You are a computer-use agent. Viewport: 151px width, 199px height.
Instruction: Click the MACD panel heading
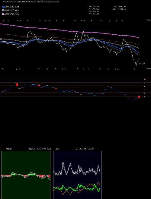[x=9, y=149]
